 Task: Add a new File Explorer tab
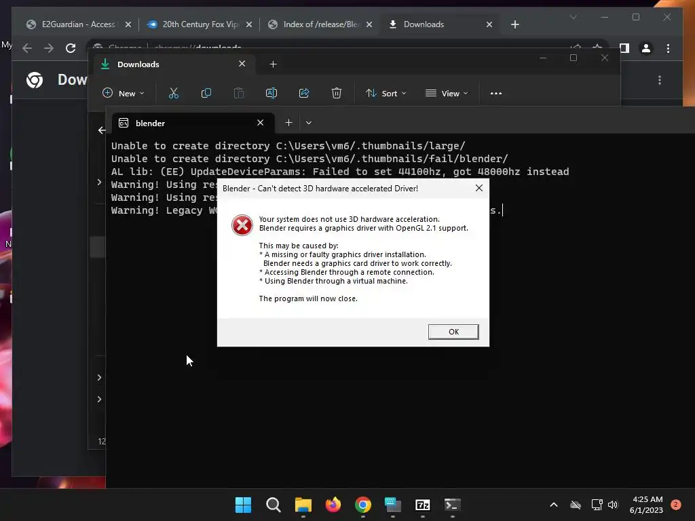tap(273, 64)
